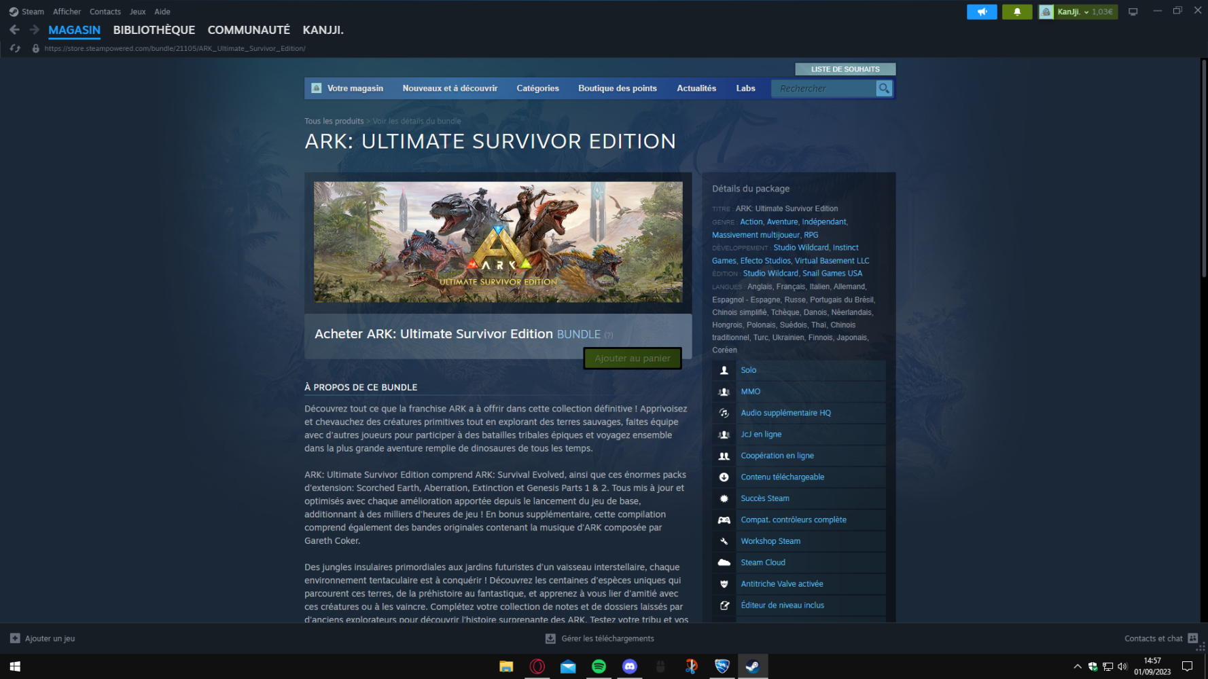This screenshot has width=1208, height=679.
Task: Click the JcJ en ligne icon
Action: pos(724,435)
